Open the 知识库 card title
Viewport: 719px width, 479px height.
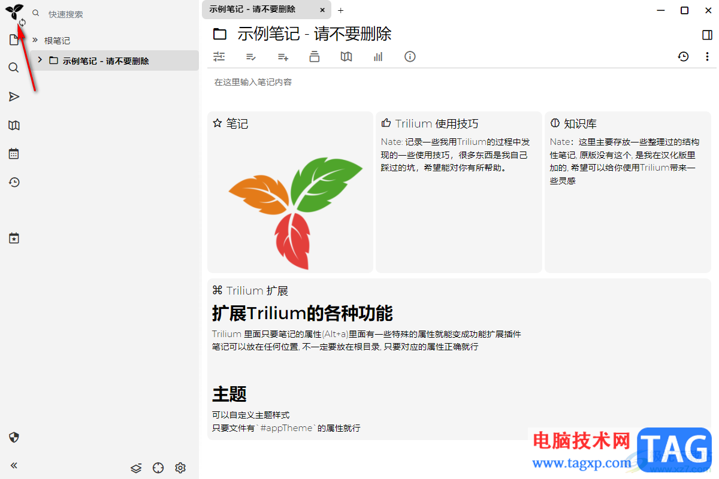pyautogui.click(x=580, y=124)
